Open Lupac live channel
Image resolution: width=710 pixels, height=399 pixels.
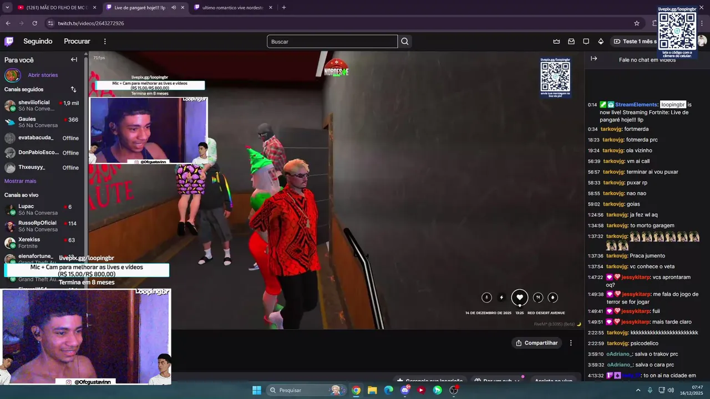click(42, 209)
